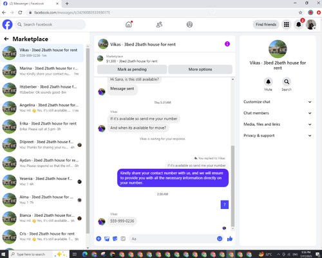Viewport: 322px width, 258px height.
Task: Open Dilpreet conversation in the chat list
Action: pyautogui.click(x=42, y=144)
